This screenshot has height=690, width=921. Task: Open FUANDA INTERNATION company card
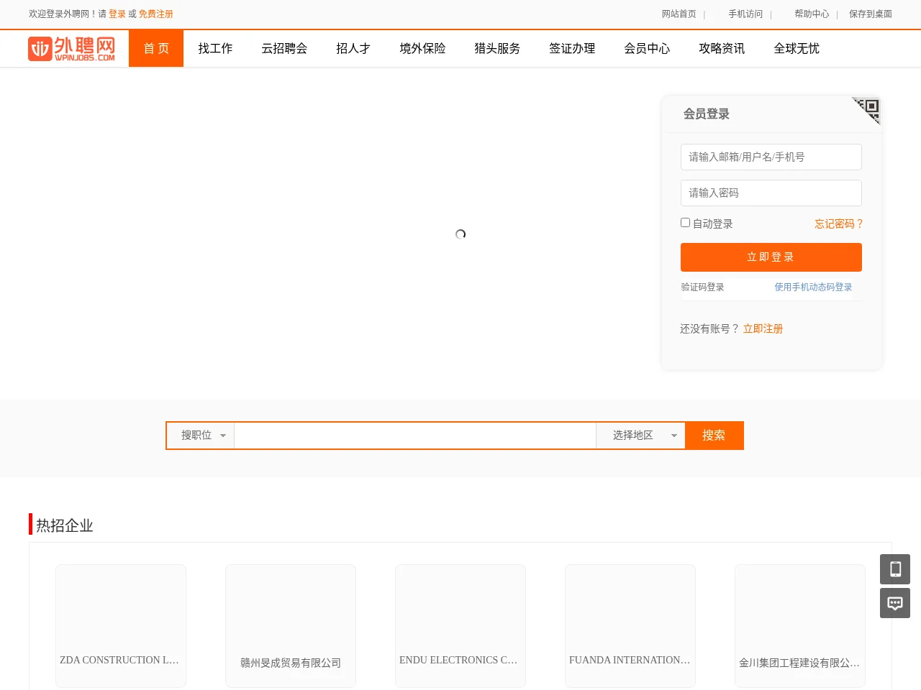630,626
